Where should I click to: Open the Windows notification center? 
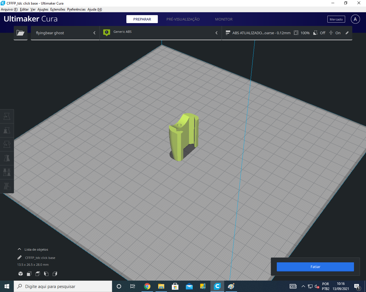(357, 287)
